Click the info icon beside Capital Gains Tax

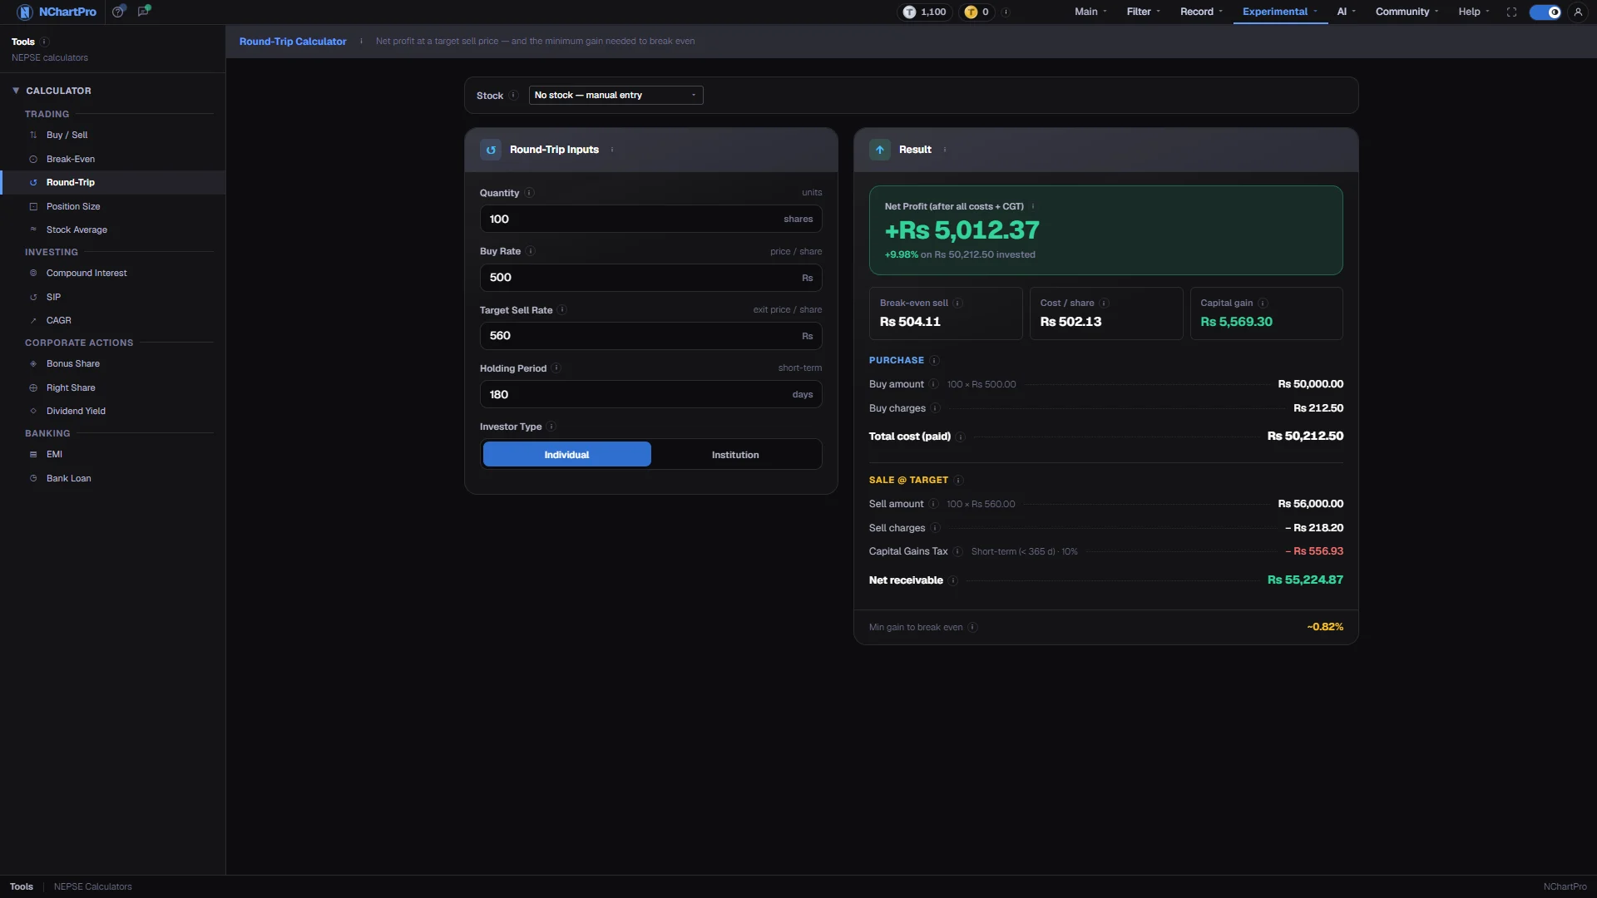[x=957, y=551]
